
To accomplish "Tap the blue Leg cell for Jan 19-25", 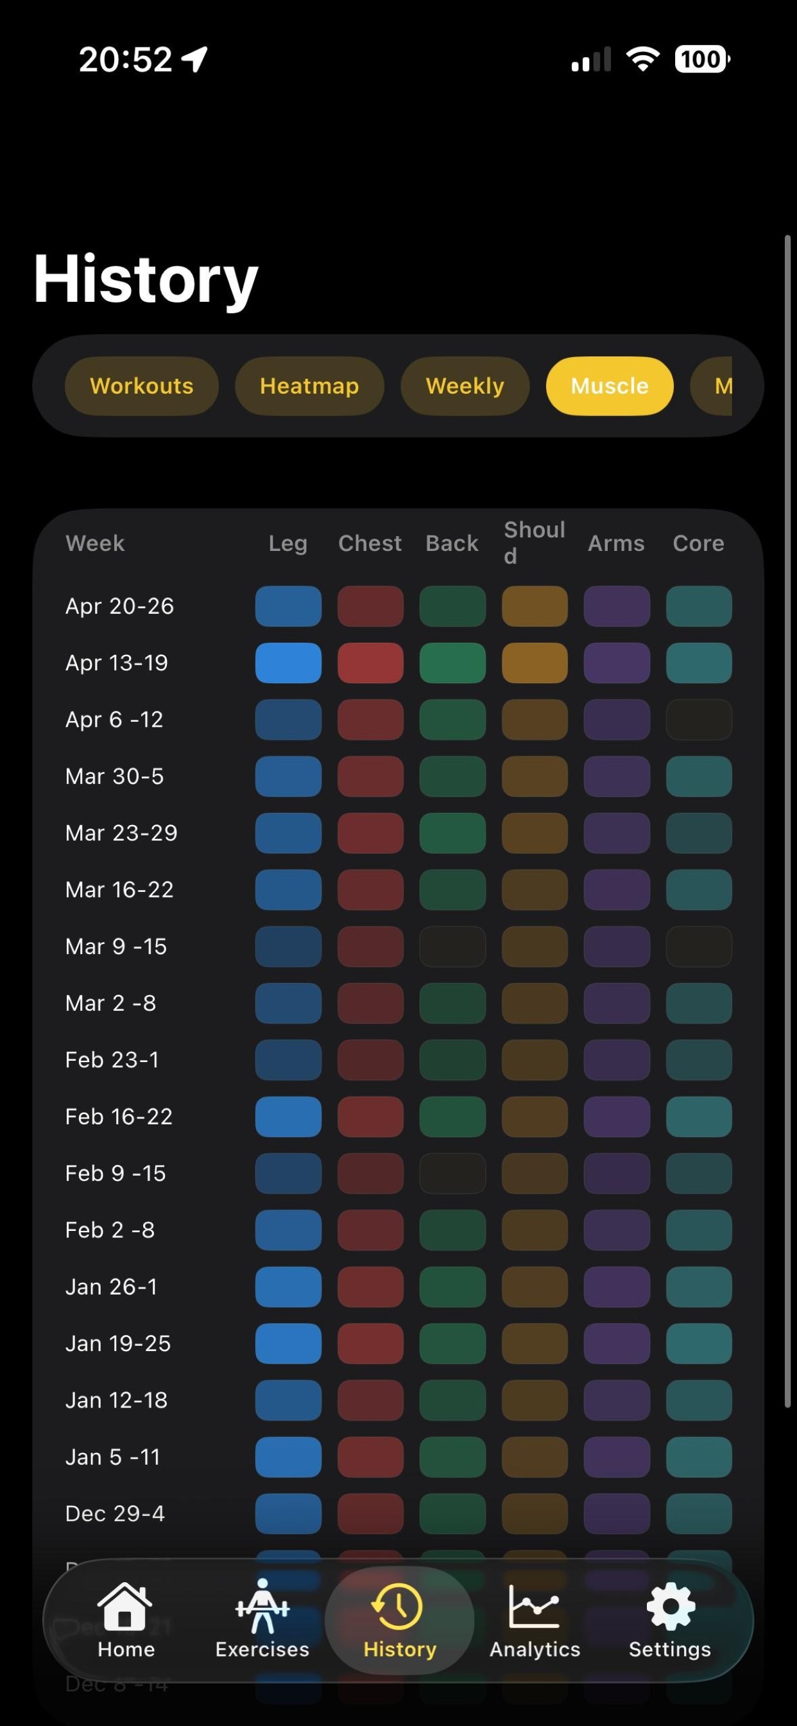I will (288, 1343).
